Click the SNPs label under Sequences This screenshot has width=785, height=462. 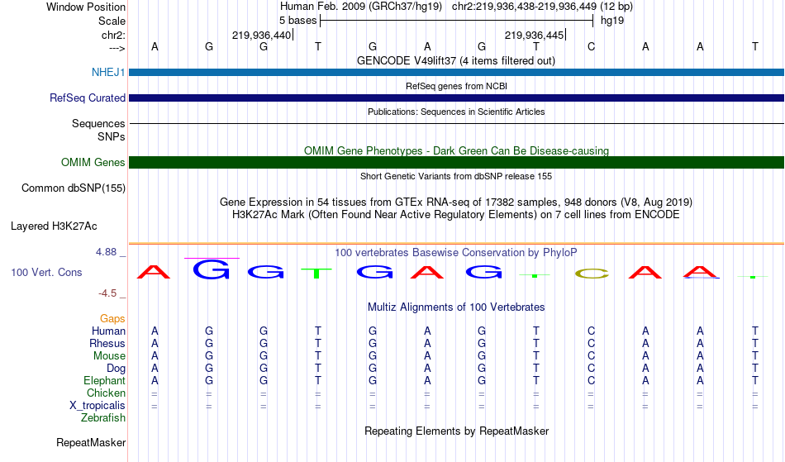click(112, 136)
